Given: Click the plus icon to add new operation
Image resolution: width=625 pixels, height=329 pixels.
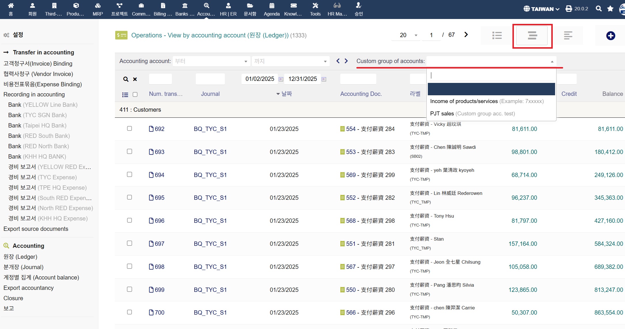Looking at the screenshot, I should (610, 36).
